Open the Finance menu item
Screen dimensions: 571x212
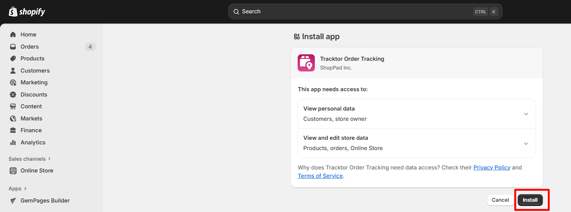pos(31,130)
